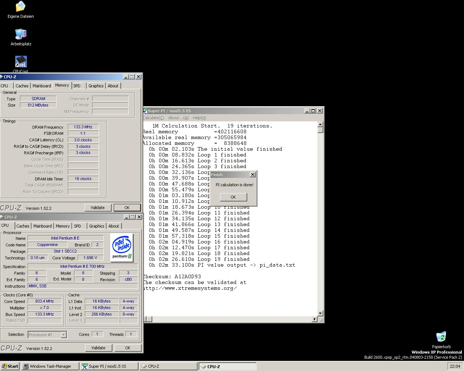This screenshot has width=464, height=371.
Task: Select Mainboard tab in lower CPU-Z window
Action: click(x=42, y=226)
